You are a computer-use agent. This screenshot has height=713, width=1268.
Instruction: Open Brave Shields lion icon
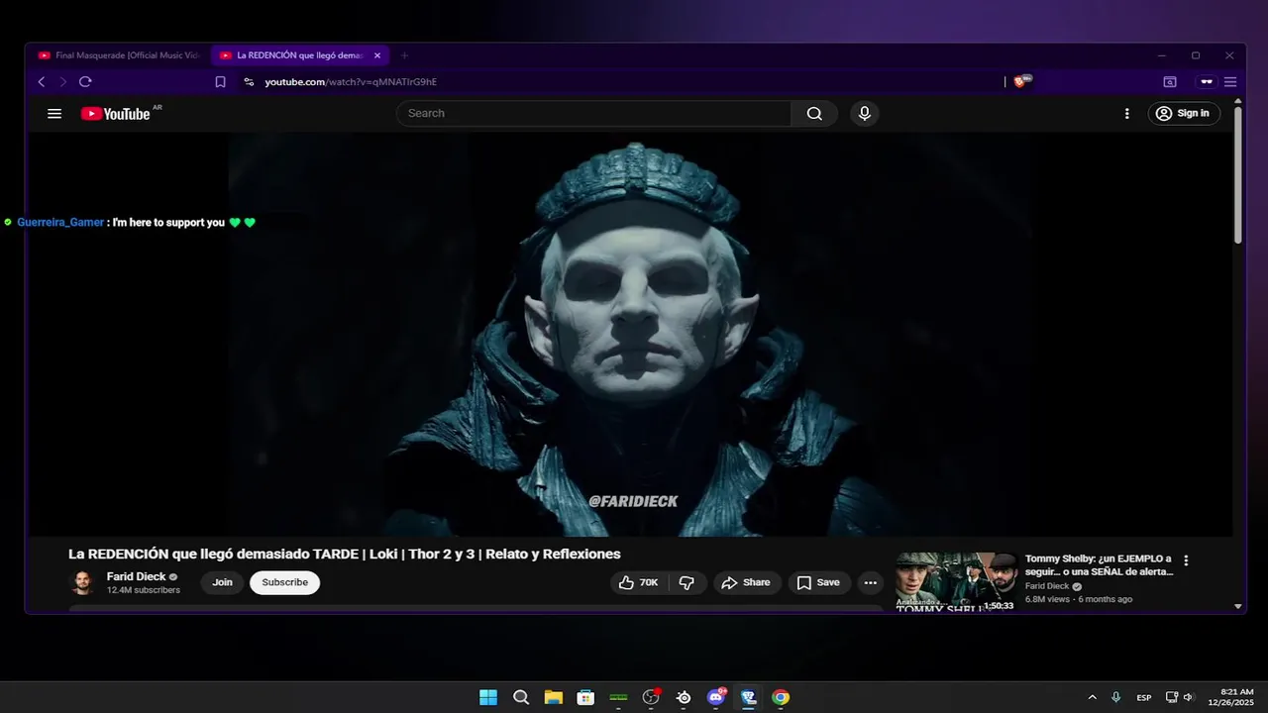click(1020, 81)
